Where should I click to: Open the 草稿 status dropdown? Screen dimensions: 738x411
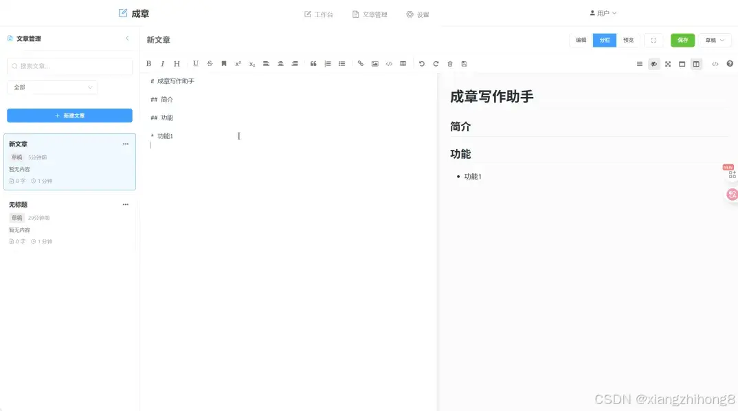click(715, 41)
